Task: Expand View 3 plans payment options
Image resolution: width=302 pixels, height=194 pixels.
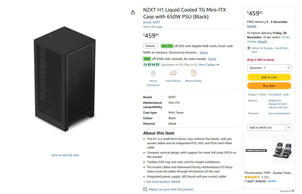Action: pyautogui.click(x=209, y=65)
